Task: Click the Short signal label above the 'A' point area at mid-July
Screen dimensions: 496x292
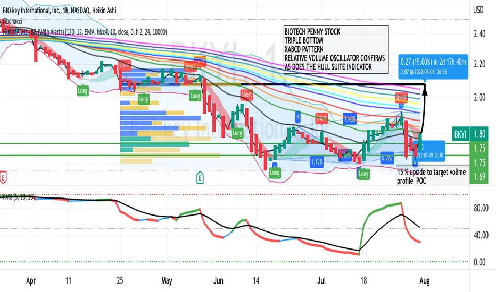Action: pyautogui.click(x=321, y=118)
